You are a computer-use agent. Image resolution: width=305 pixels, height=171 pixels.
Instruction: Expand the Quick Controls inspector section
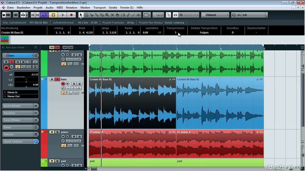pyautogui.click(x=21, y=142)
